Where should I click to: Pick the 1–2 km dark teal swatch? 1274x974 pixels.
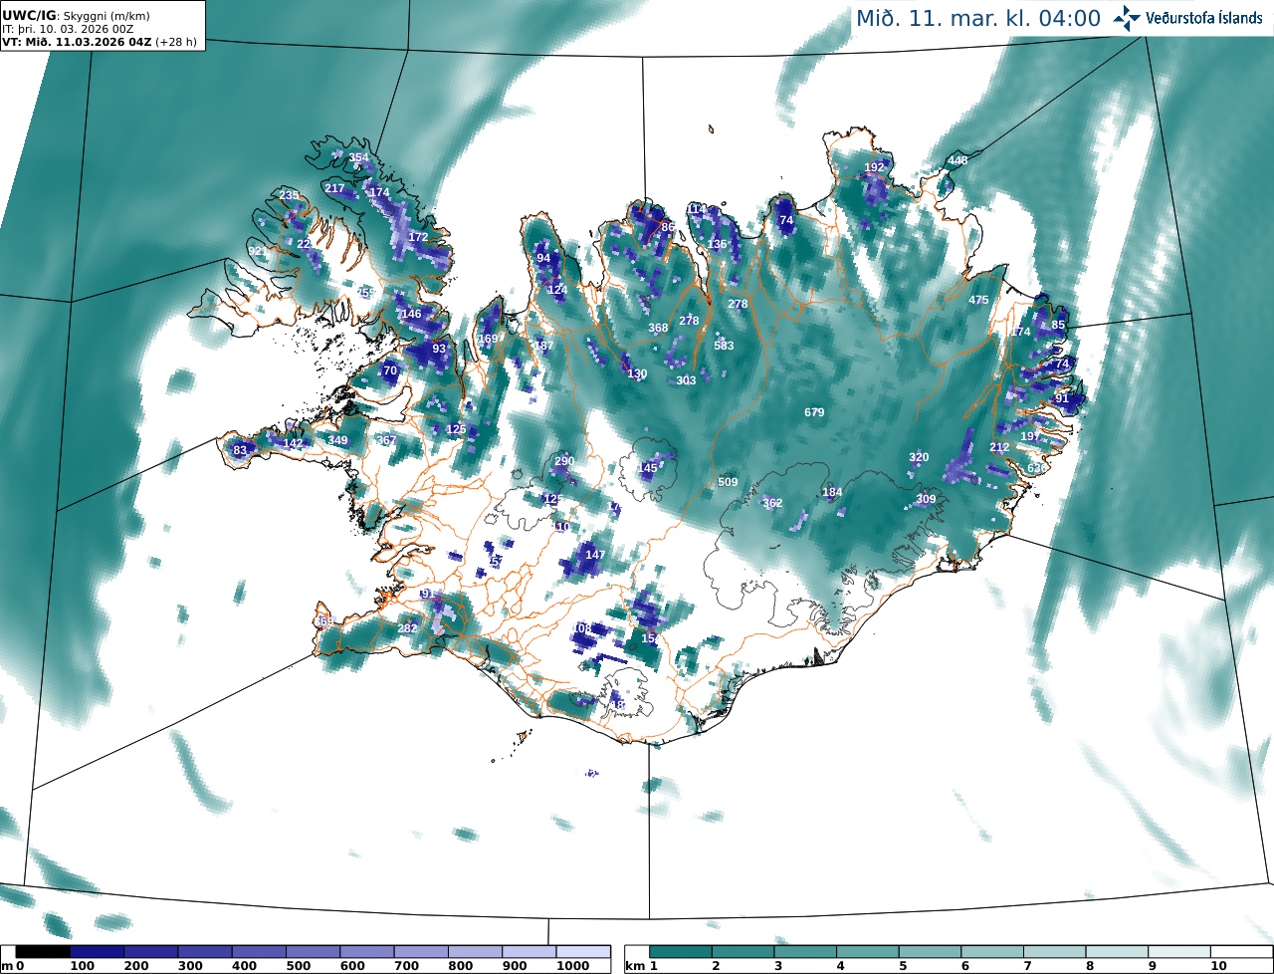pyautogui.click(x=681, y=952)
